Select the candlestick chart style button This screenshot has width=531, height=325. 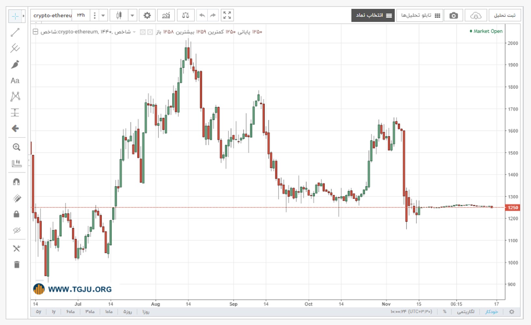[x=119, y=15]
